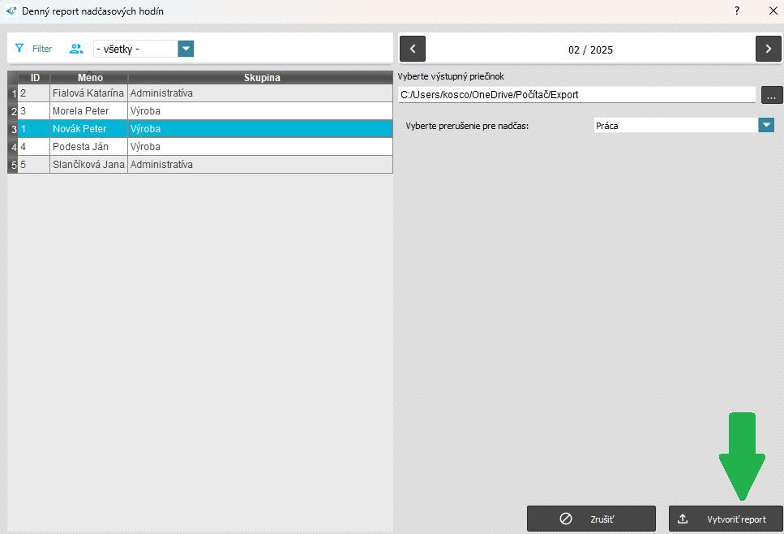Select the Fialová Katarína row
The height and width of the screenshot is (534, 784).
[88, 93]
